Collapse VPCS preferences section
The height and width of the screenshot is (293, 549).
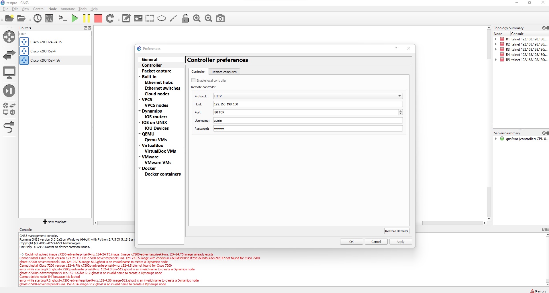pyautogui.click(x=140, y=99)
